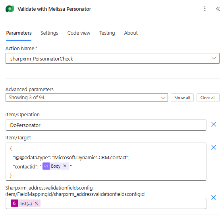
Task: Click the Clear all button
Action: pyautogui.click(x=208, y=98)
